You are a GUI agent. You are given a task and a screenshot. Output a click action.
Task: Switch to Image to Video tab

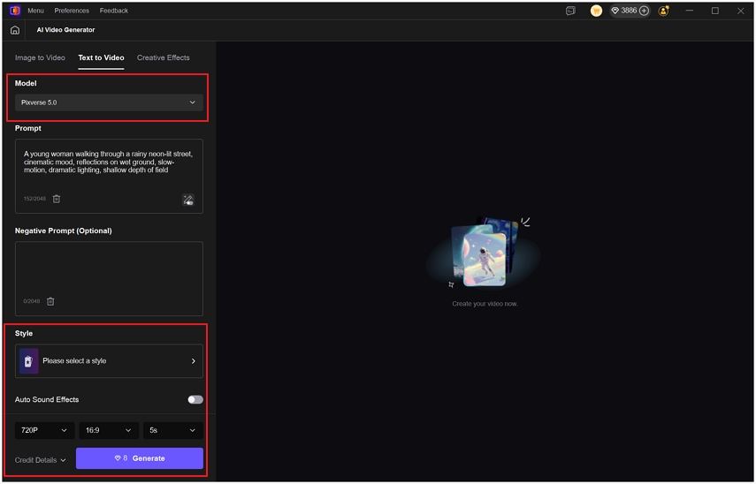point(40,57)
